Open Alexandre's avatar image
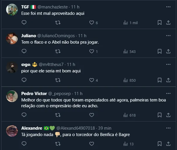 [x=12, y=131]
